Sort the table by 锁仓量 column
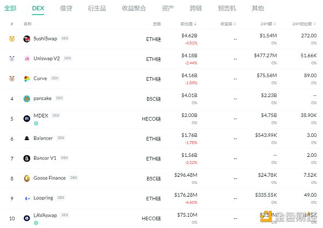The image size is (323, 228). coord(188,24)
